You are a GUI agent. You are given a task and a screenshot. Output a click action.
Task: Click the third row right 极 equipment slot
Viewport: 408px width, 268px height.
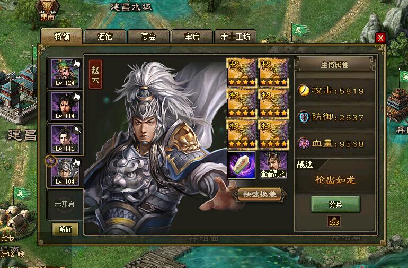coord(274,134)
